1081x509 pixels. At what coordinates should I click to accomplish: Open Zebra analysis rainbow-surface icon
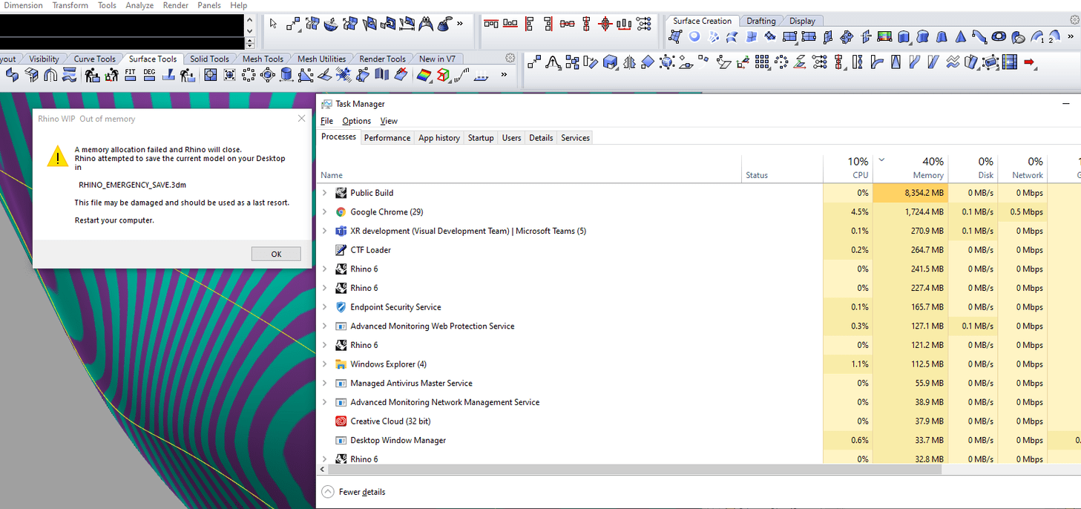coord(424,74)
